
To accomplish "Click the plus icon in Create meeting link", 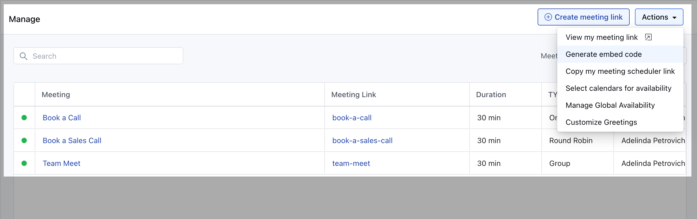I will point(548,17).
